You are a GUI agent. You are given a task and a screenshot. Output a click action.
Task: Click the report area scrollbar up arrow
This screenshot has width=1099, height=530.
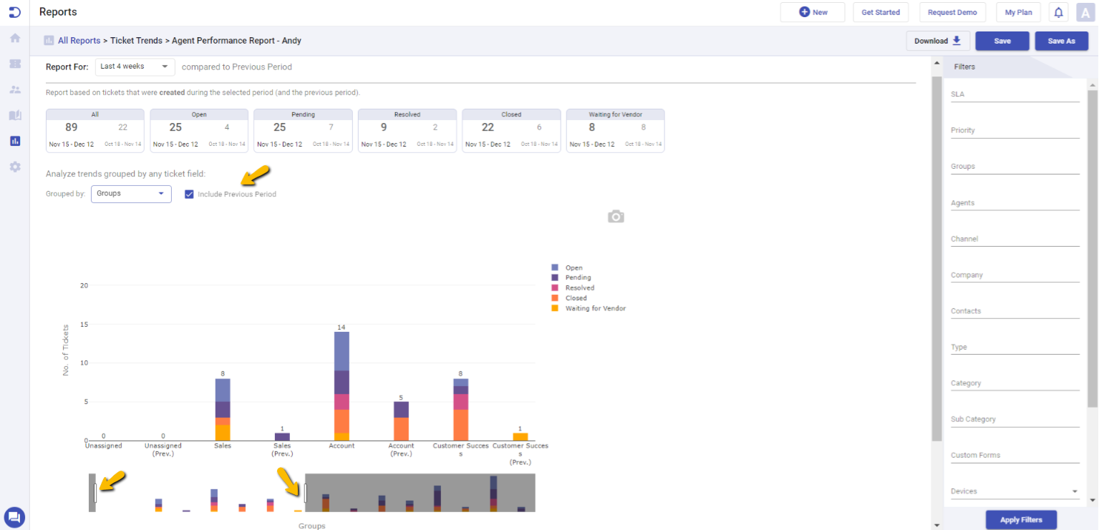pyautogui.click(x=936, y=64)
